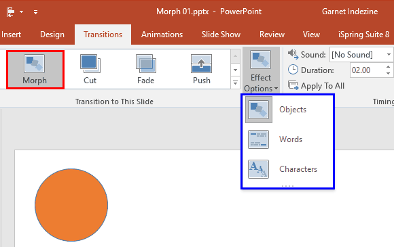
Task: Open the Design tab
Action: [x=52, y=35]
